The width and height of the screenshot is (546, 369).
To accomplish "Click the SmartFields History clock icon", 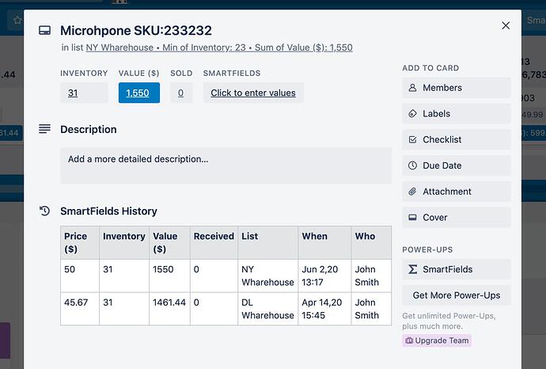I will coord(45,211).
